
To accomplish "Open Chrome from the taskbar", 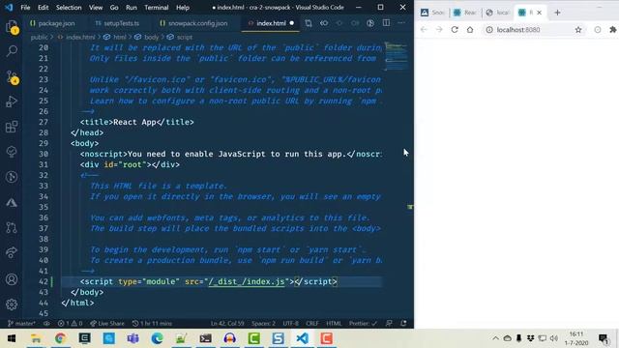I will [60, 338].
